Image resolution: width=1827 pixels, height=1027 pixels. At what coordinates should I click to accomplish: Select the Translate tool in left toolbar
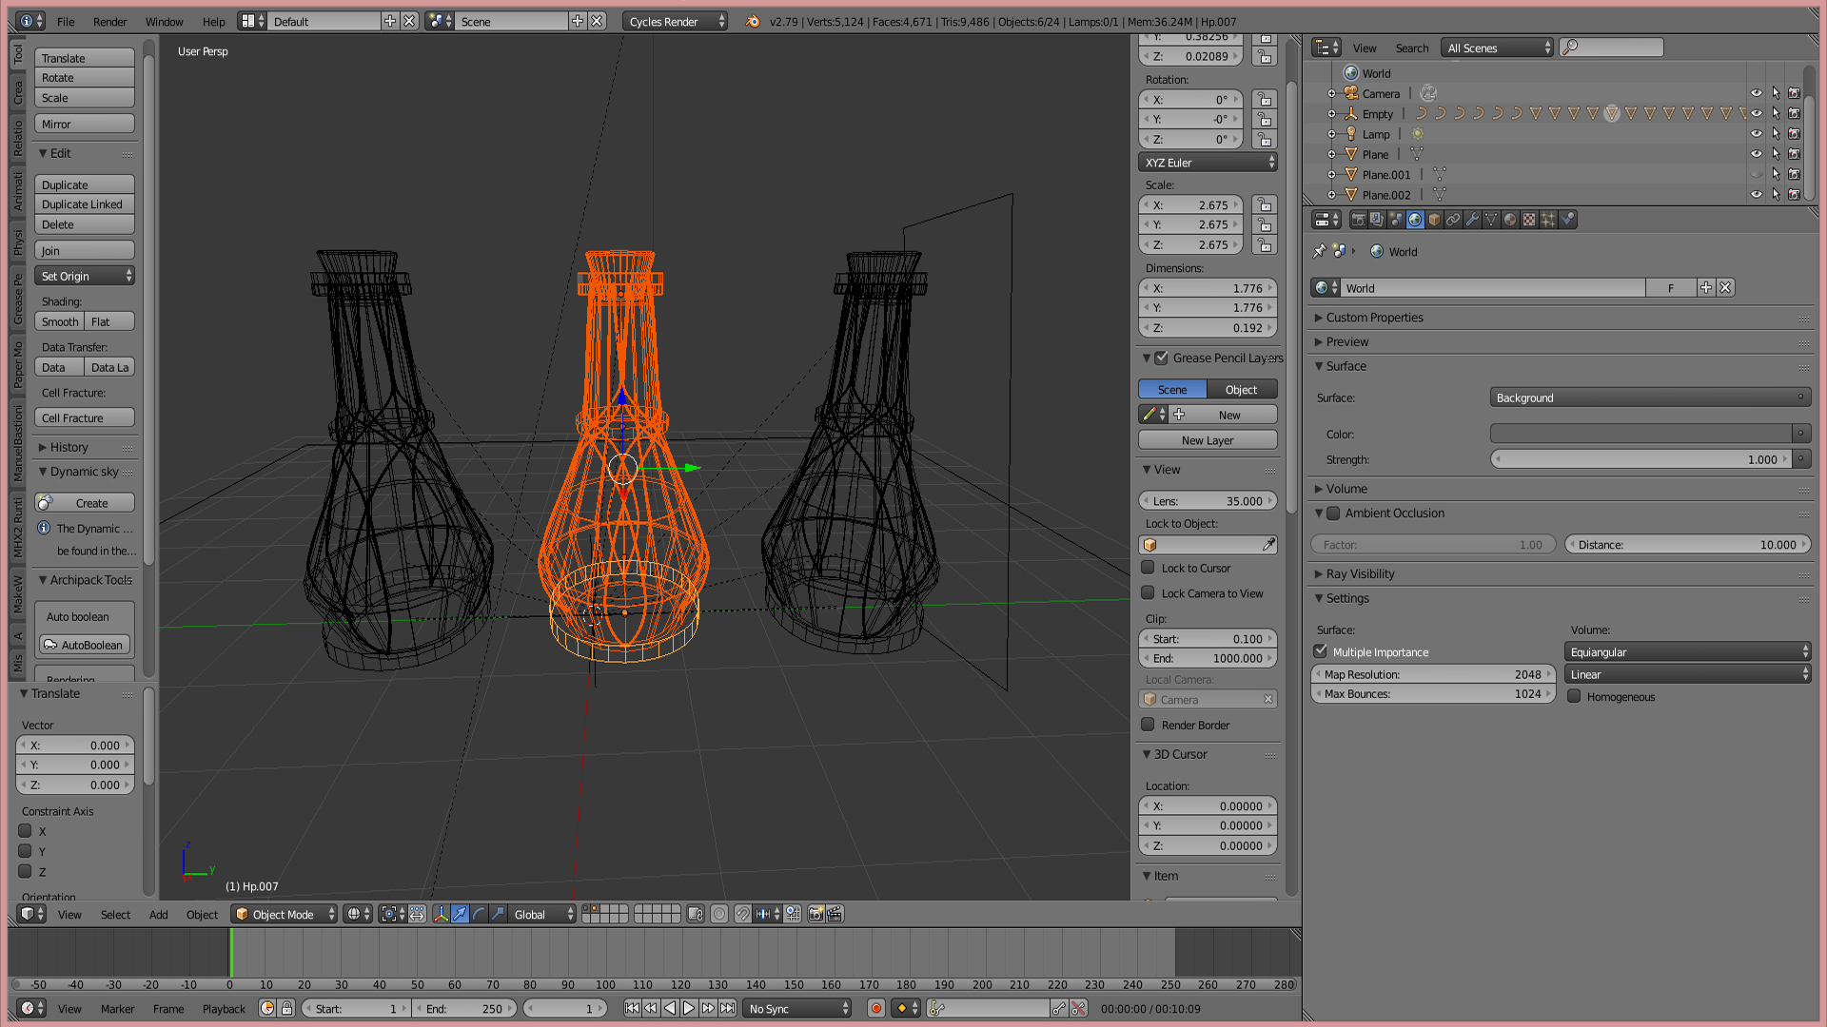click(x=83, y=58)
